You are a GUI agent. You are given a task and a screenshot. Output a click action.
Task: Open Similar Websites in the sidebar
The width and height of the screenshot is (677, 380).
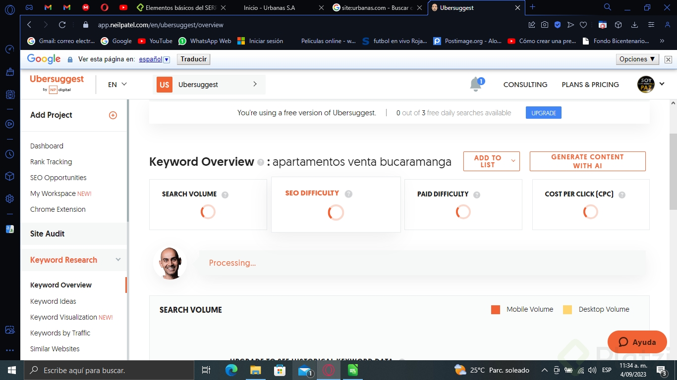[55, 349]
